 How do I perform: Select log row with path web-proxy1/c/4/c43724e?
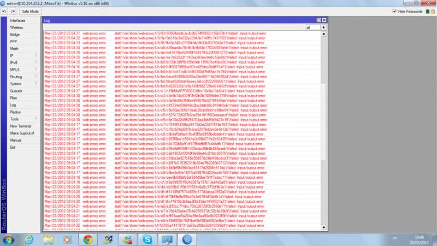point(182,106)
